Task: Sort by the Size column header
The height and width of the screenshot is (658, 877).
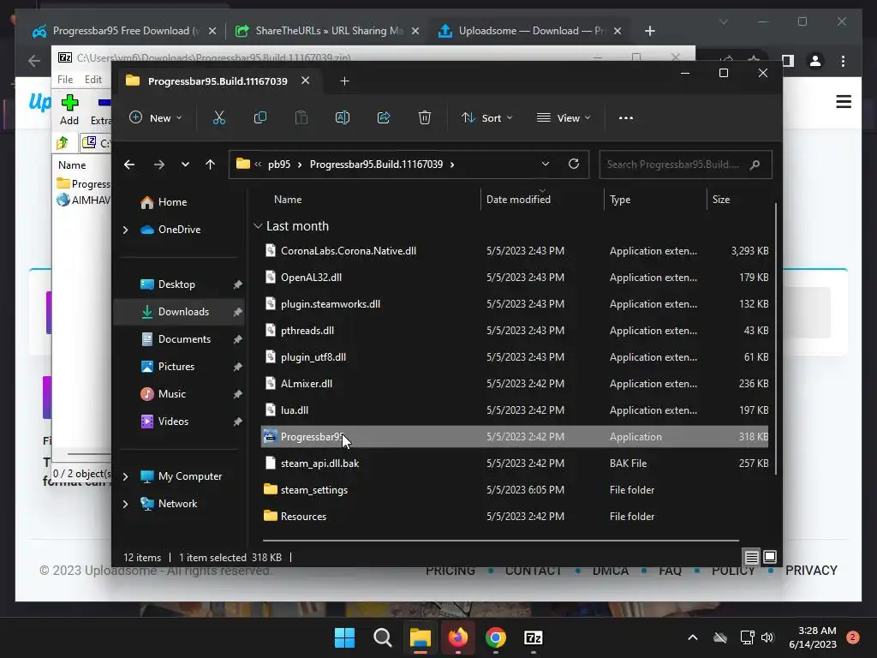Action: click(x=721, y=200)
